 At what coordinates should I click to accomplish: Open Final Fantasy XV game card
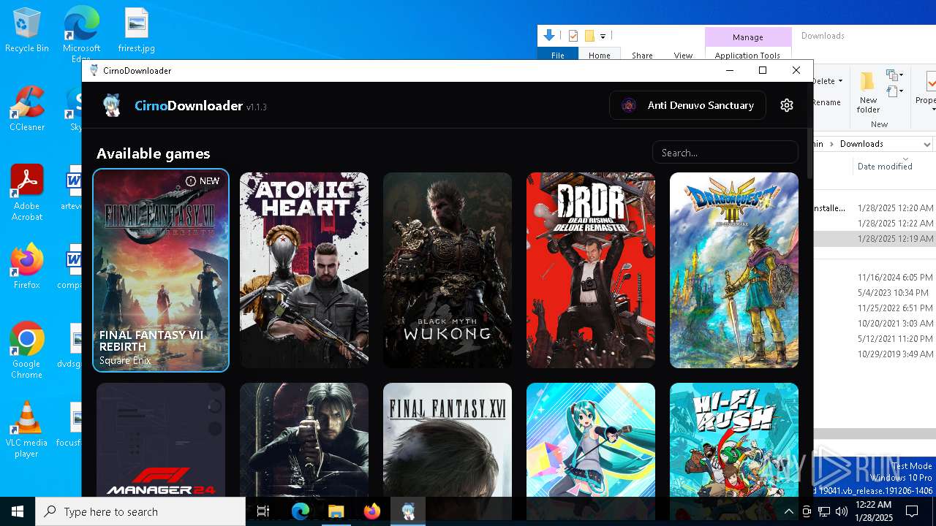point(304,441)
